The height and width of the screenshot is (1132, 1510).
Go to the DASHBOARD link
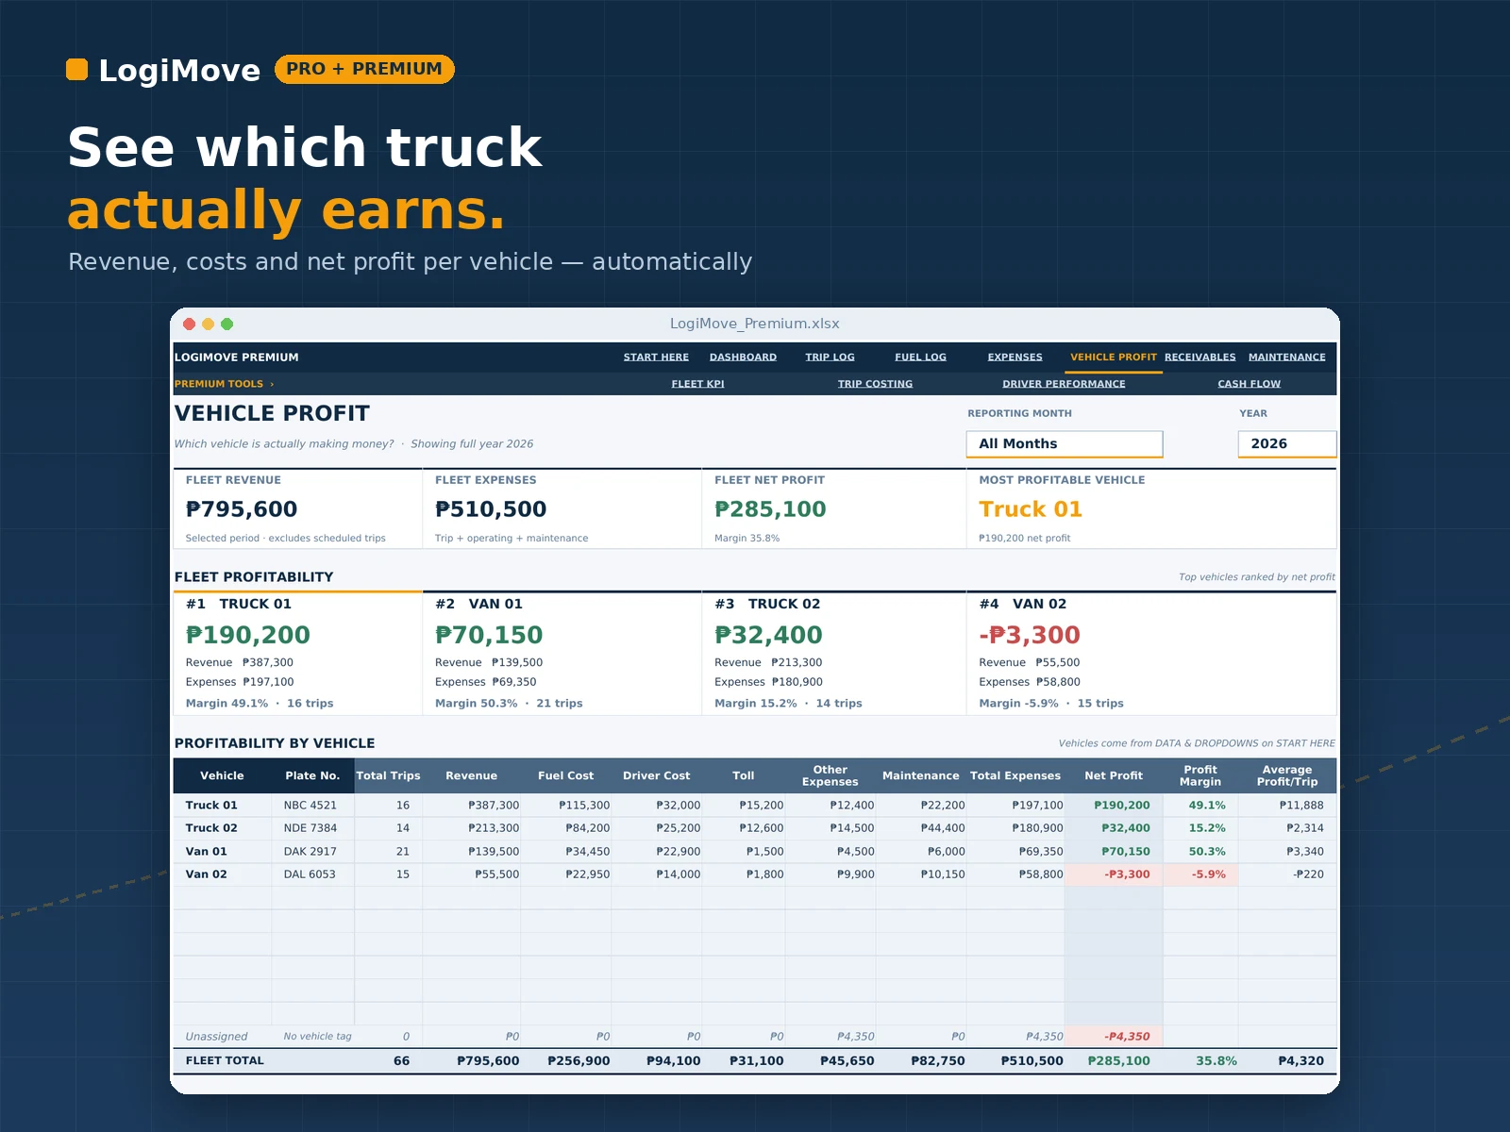click(x=743, y=358)
